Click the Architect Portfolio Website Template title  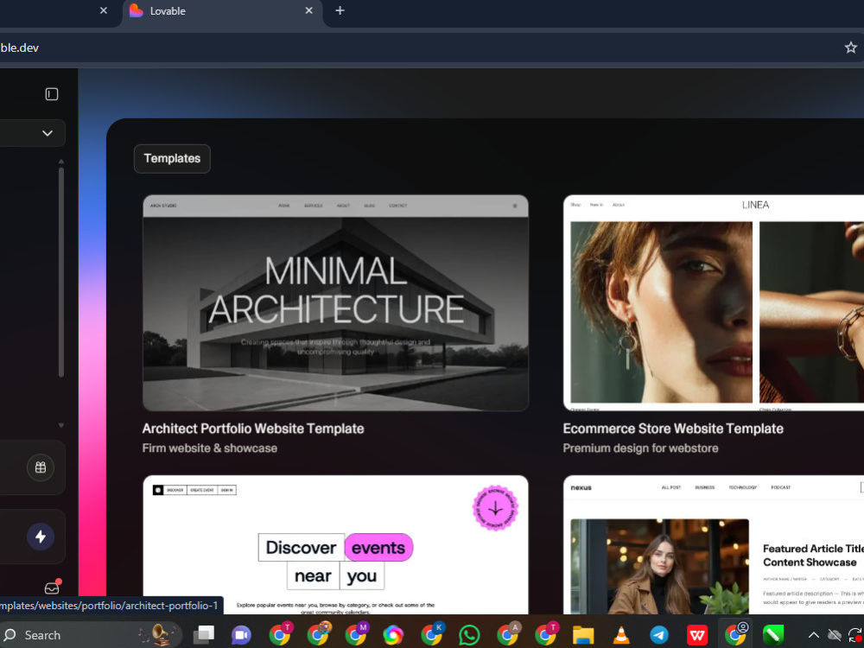tap(253, 429)
